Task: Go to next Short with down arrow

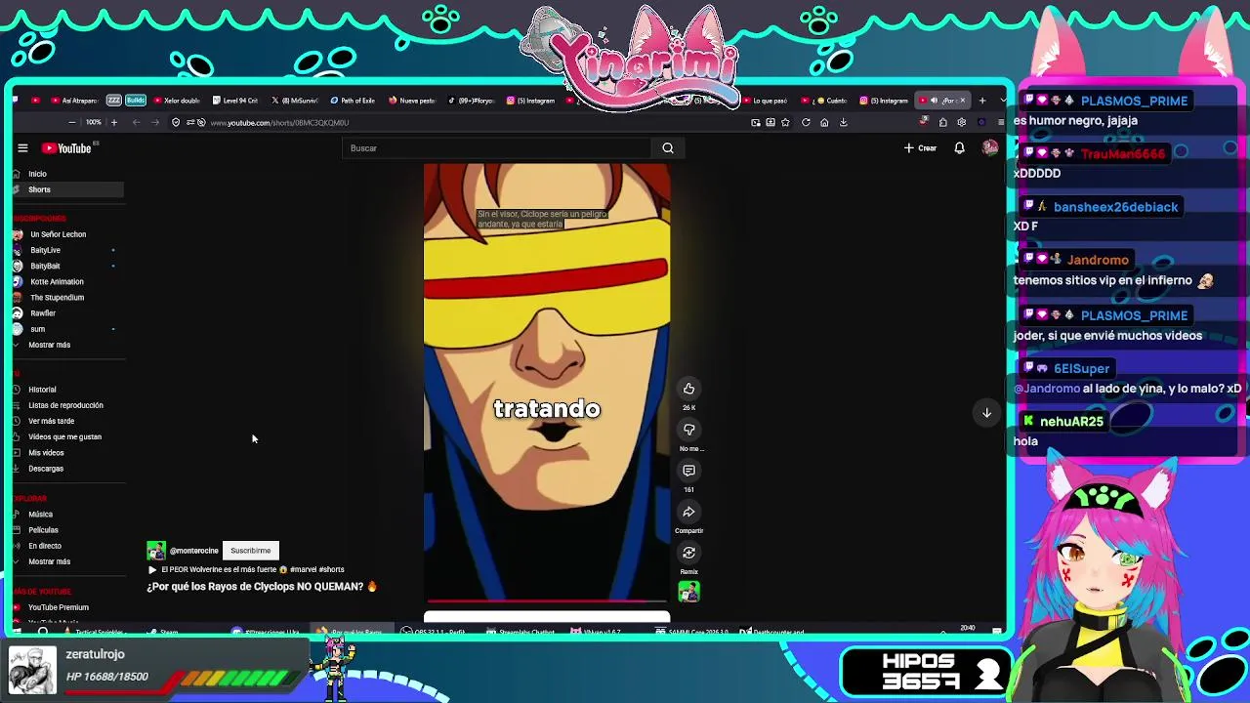Action: pyautogui.click(x=986, y=413)
